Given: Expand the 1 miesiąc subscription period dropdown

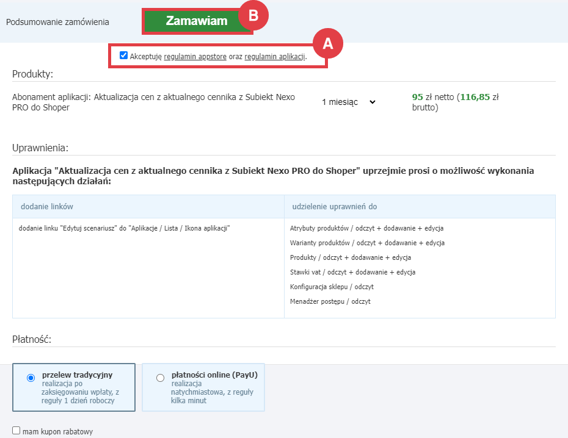Looking at the screenshot, I should (349, 102).
